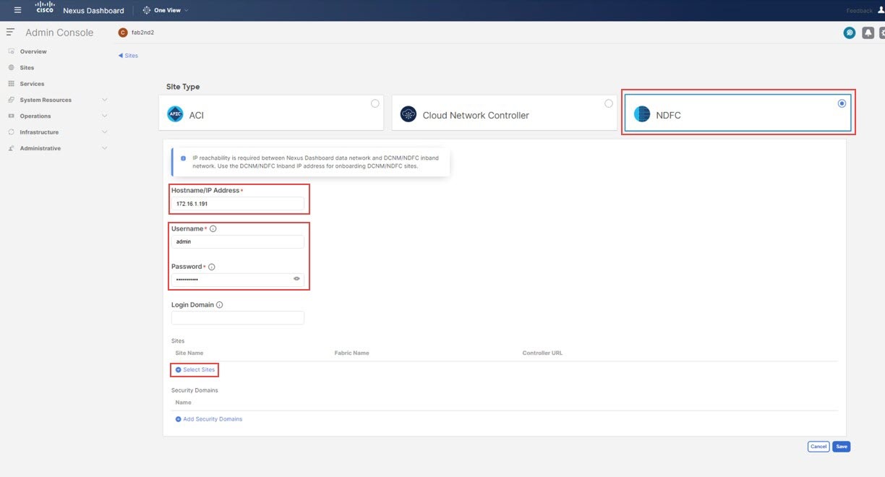Open the Sites section in the sidebar
The width and height of the screenshot is (885, 477).
tap(29, 67)
